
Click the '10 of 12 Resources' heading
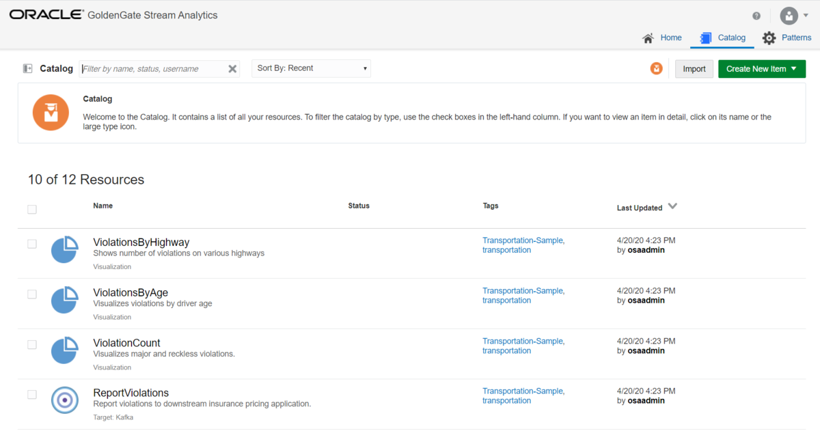(86, 180)
